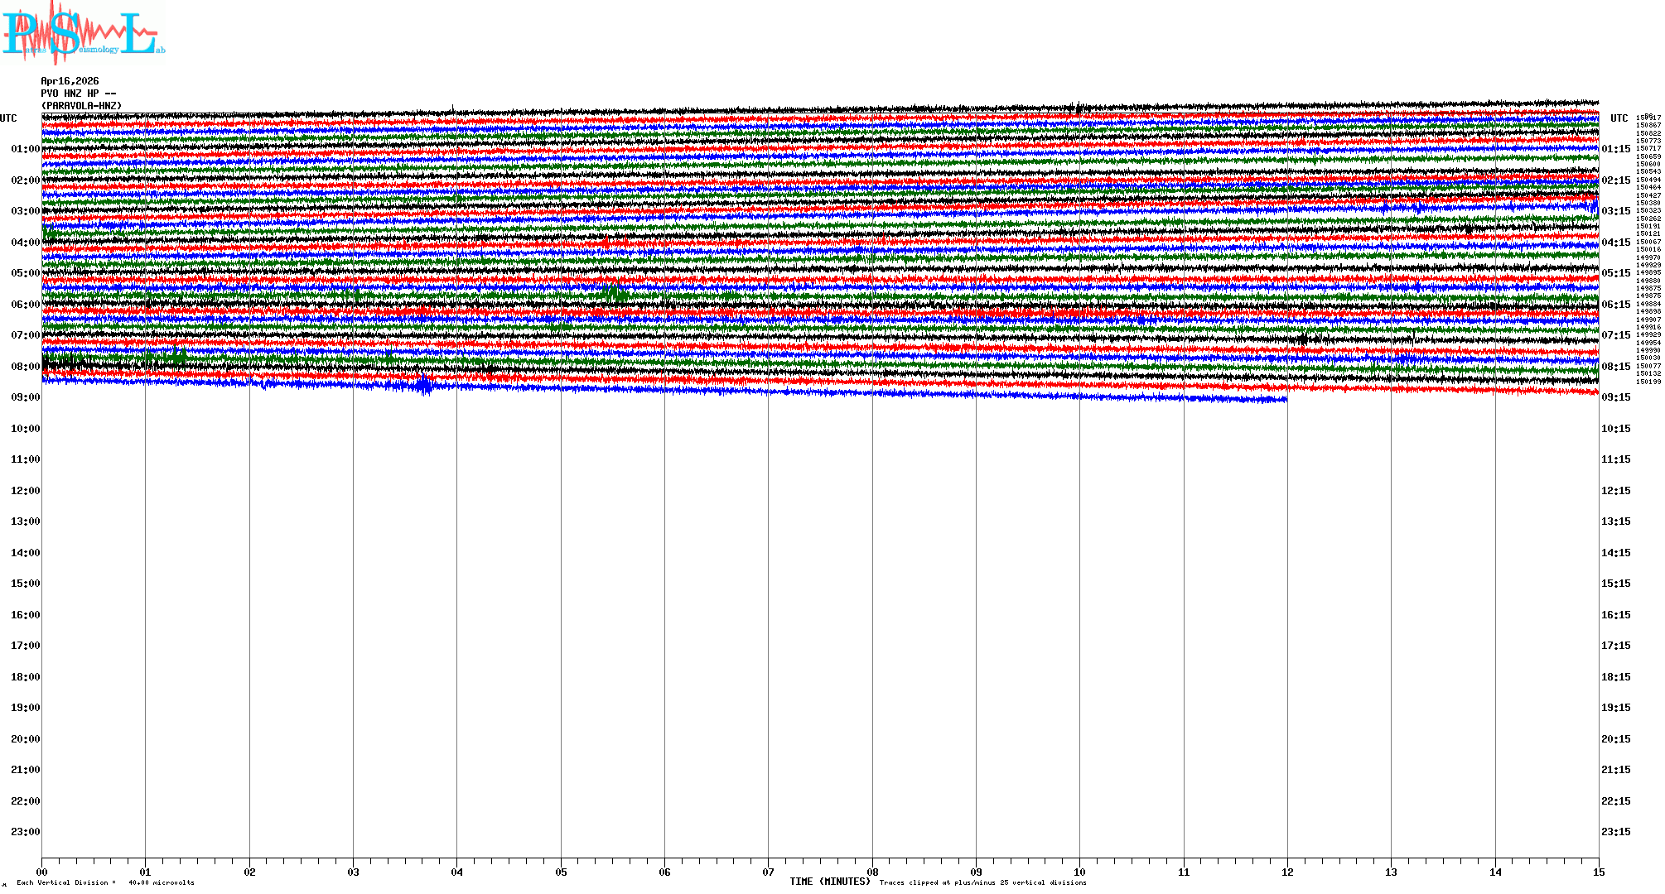Viewport: 1665px width, 894px height.
Task: Click minute 00 tick on bottom axis
Action: point(42,872)
